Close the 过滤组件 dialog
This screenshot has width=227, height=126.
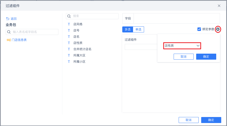pos(219,6)
